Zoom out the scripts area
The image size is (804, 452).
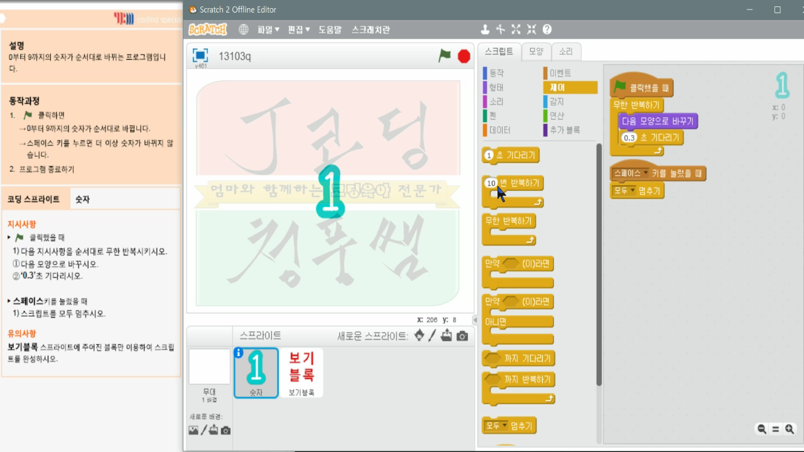762,429
